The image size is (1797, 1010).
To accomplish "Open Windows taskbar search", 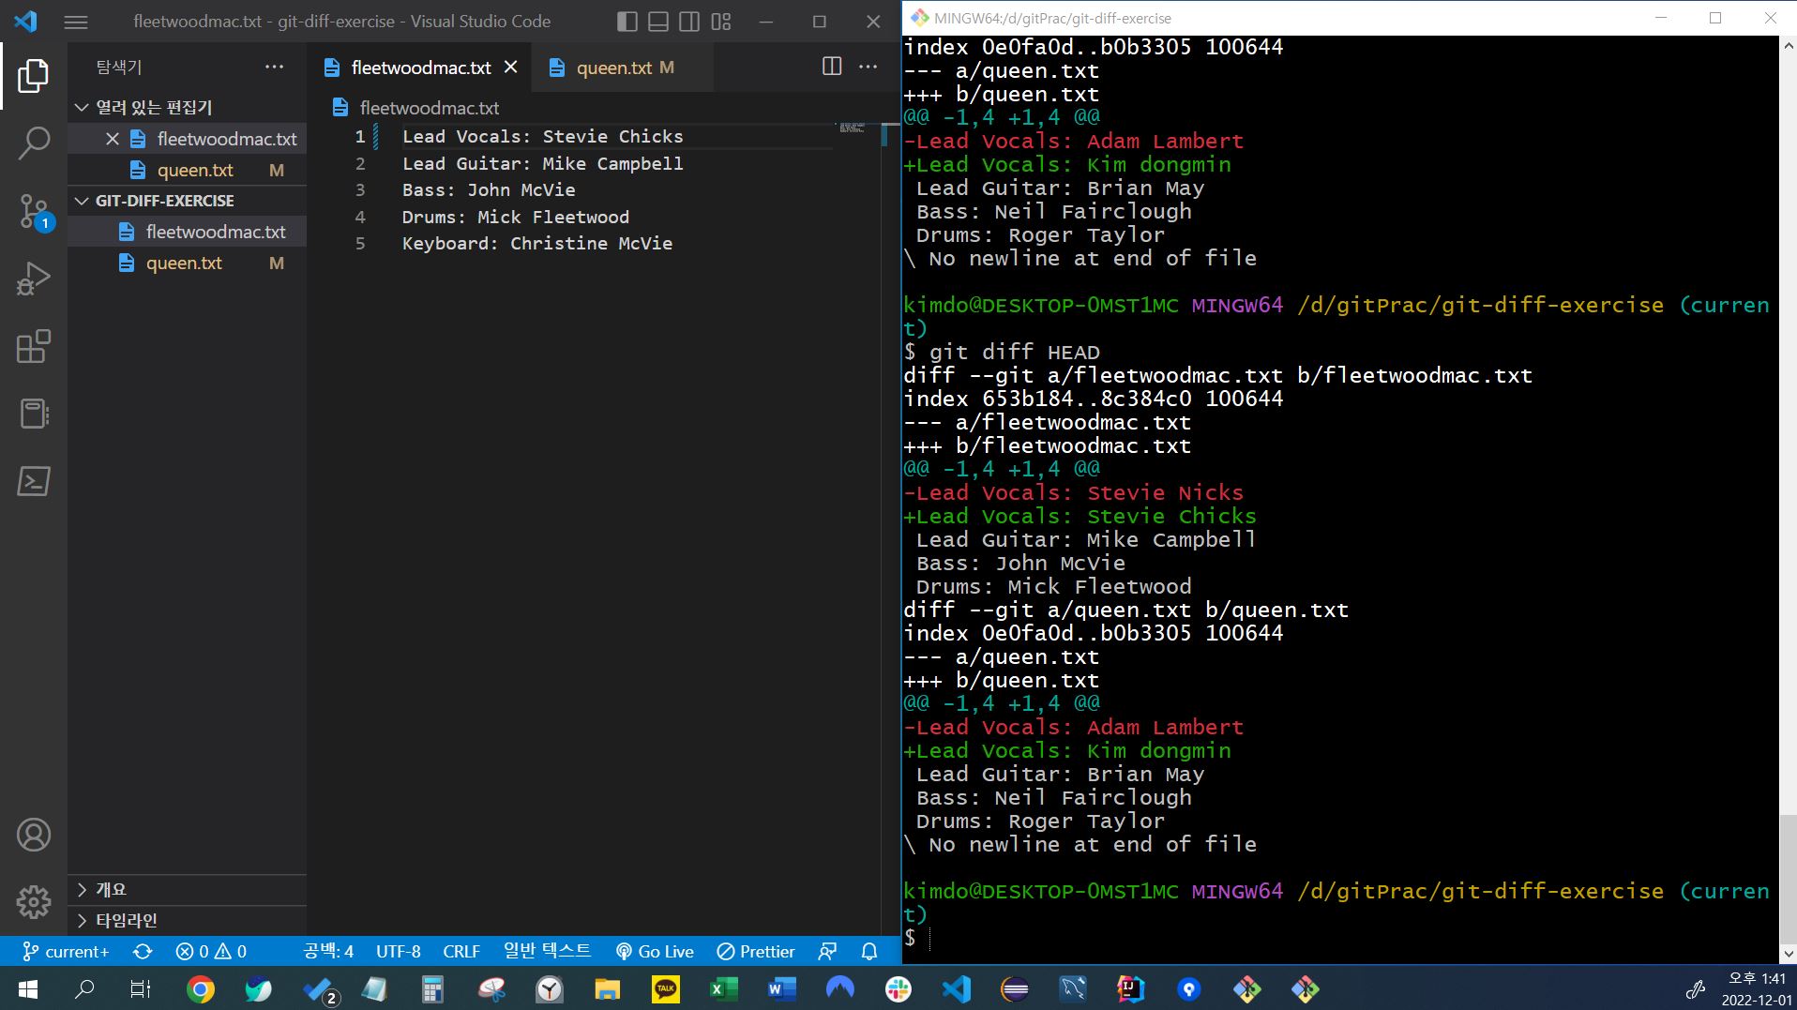I will pyautogui.click(x=84, y=988).
